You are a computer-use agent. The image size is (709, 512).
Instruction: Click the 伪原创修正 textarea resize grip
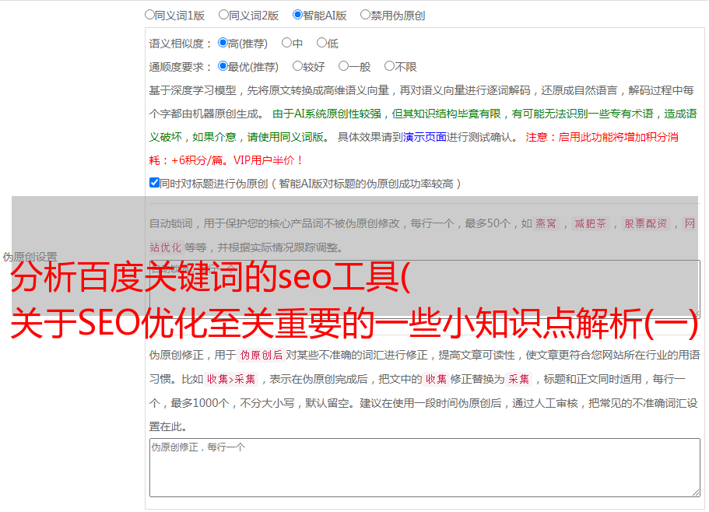[x=696, y=493]
